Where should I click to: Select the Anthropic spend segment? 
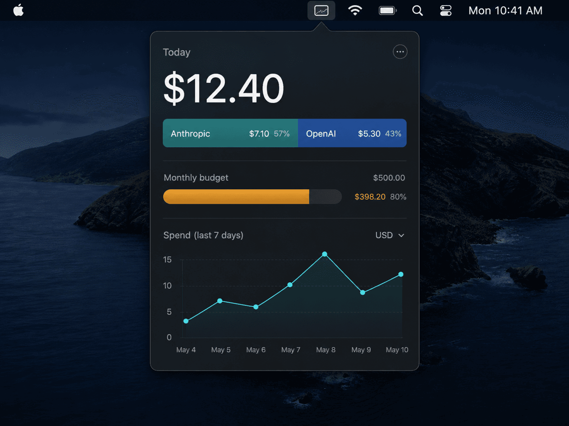click(x=230, y=133)
